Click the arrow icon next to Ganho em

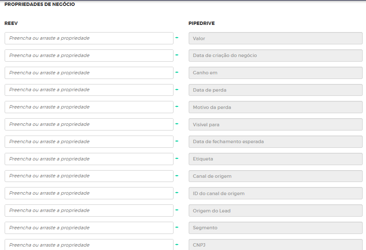177,73
